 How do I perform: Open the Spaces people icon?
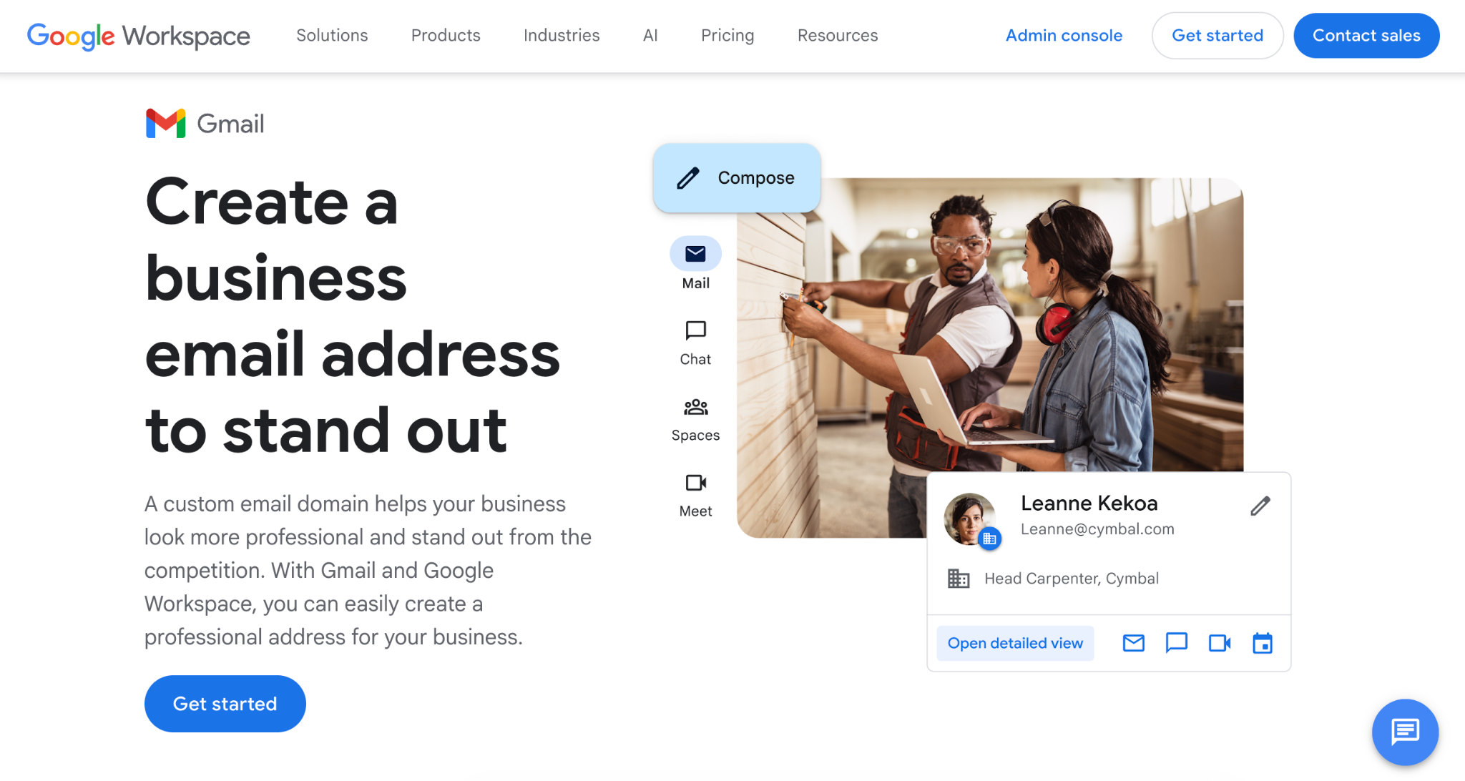coord(695,407)
